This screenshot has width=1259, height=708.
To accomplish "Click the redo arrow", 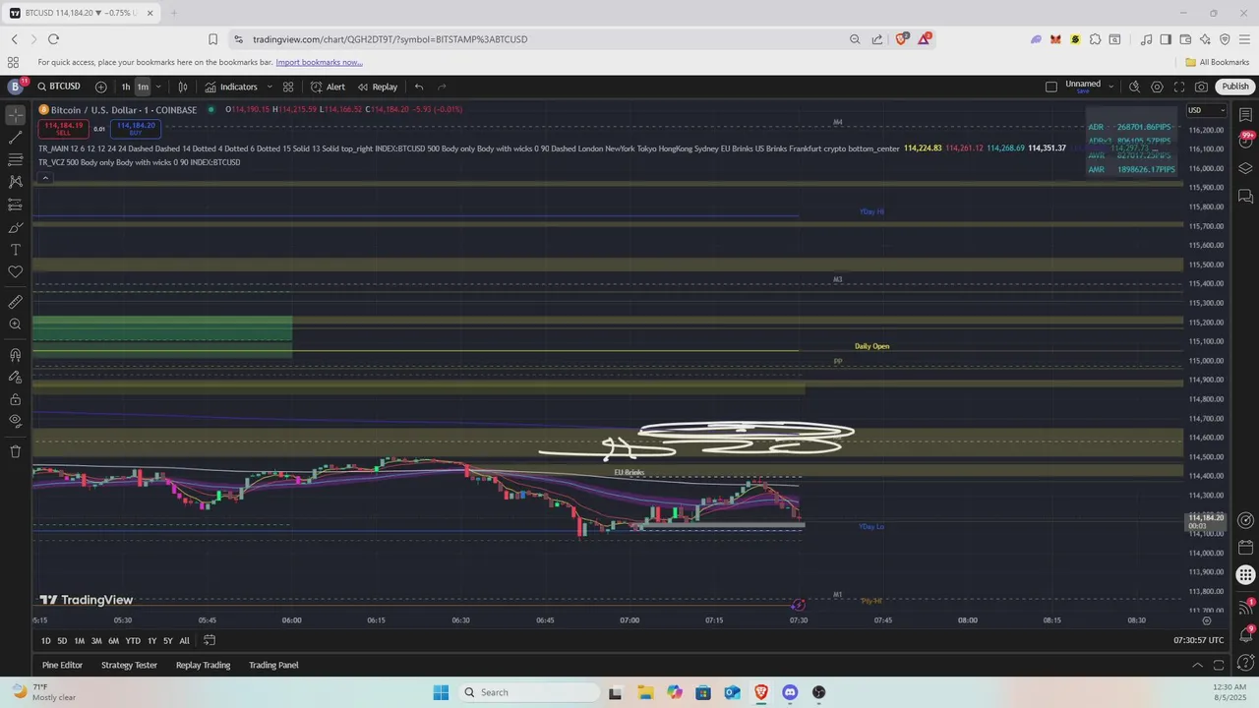I will pyautogui.click(x=442, y=87).
